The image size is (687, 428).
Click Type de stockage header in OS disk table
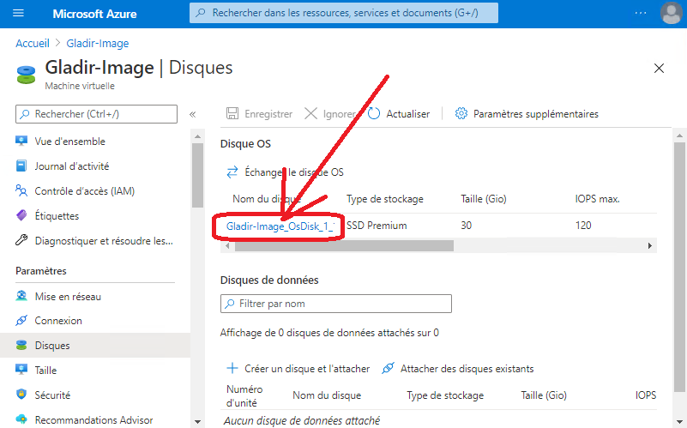385,199
